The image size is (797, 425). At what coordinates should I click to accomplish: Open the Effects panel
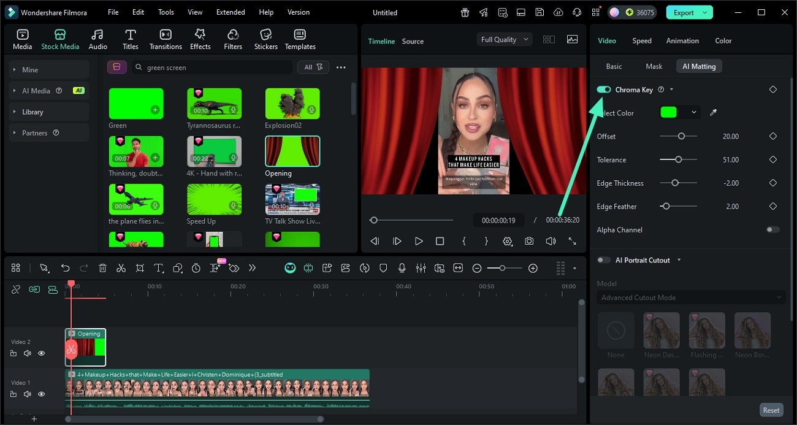click(x=200, y=38)
